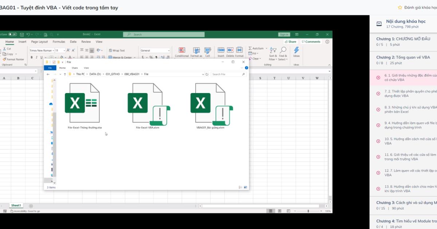Click the Decrease Font Size icon
Viewport: 437px width, 229px height.
click(73, 51)
